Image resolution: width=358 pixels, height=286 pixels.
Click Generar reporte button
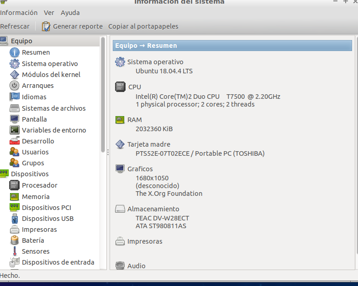click(x=72, y=26)
